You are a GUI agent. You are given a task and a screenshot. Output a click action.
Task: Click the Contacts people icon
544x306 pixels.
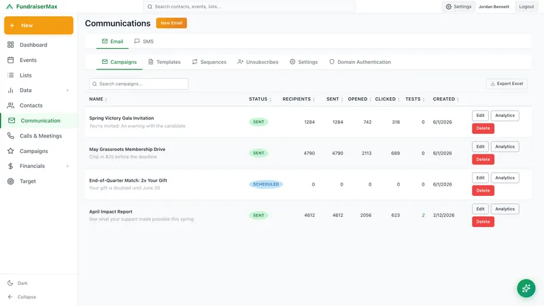pyautogui.click(x=11, y=105)
